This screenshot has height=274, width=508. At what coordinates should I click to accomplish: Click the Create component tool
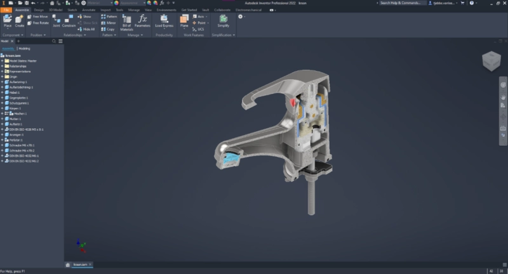[x=20, y=21]
